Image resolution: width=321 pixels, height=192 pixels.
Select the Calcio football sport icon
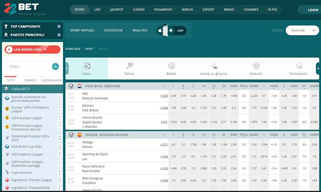tap(87, 66)
